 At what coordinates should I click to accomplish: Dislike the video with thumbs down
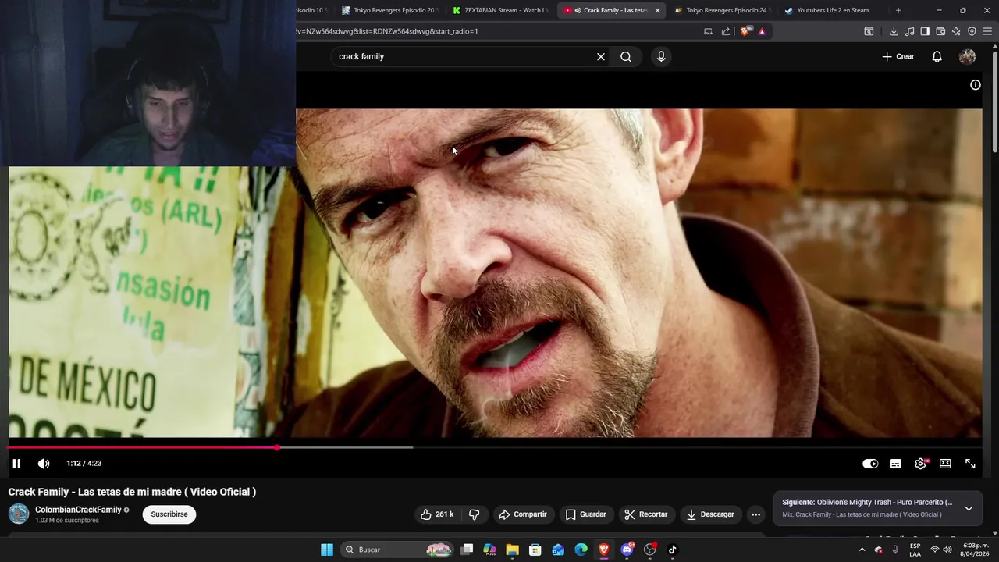(474, 514)
